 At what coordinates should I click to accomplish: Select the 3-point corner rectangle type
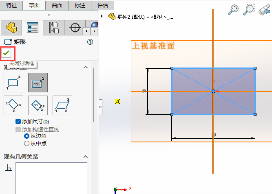13,105
